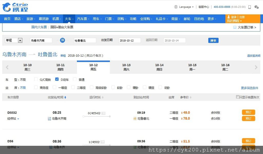Check the 普通 train type box
Image resolution: width=263 pixels, height=154 pixels.
click(75, 79)
